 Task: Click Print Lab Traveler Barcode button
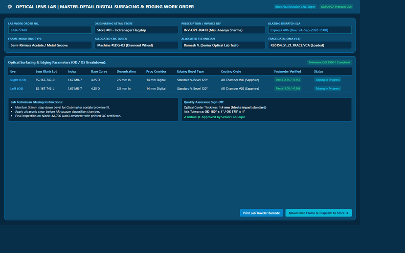pos(261,213)
